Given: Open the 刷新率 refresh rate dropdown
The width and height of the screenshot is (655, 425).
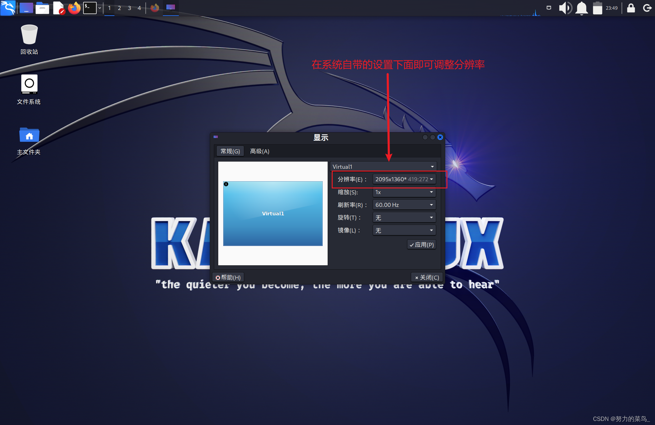Looking at the screenshot, I should tap(404, 205).
